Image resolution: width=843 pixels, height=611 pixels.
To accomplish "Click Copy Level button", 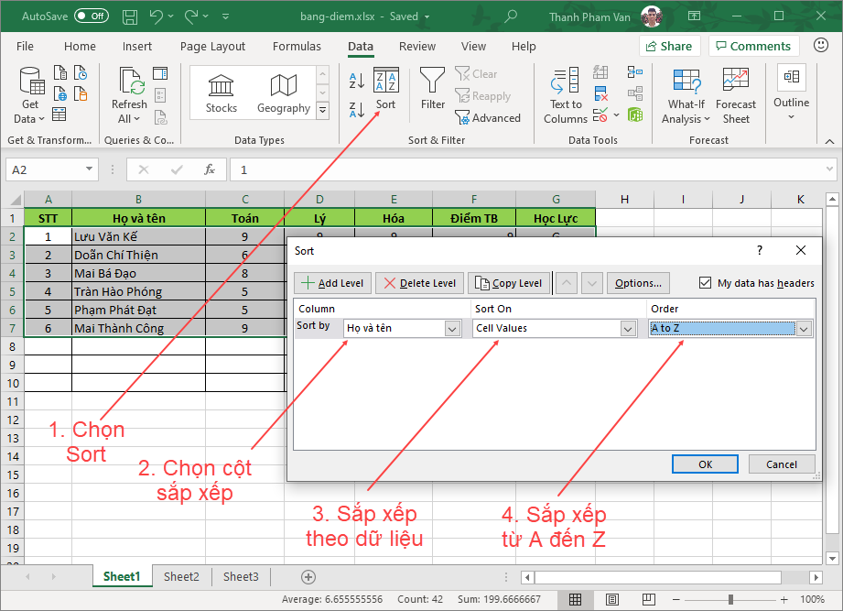I will 509,283.
